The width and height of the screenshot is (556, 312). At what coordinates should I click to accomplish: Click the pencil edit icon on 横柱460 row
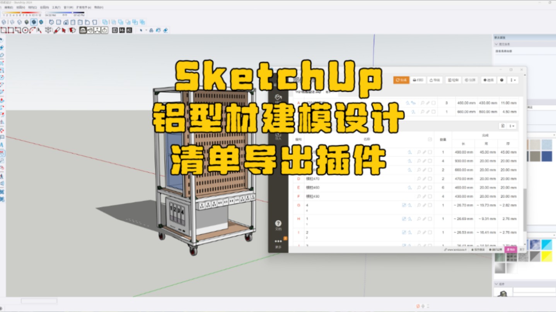[x=424, y=187]
